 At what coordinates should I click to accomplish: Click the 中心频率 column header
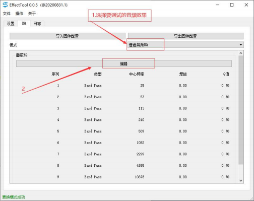pos(137,74)
